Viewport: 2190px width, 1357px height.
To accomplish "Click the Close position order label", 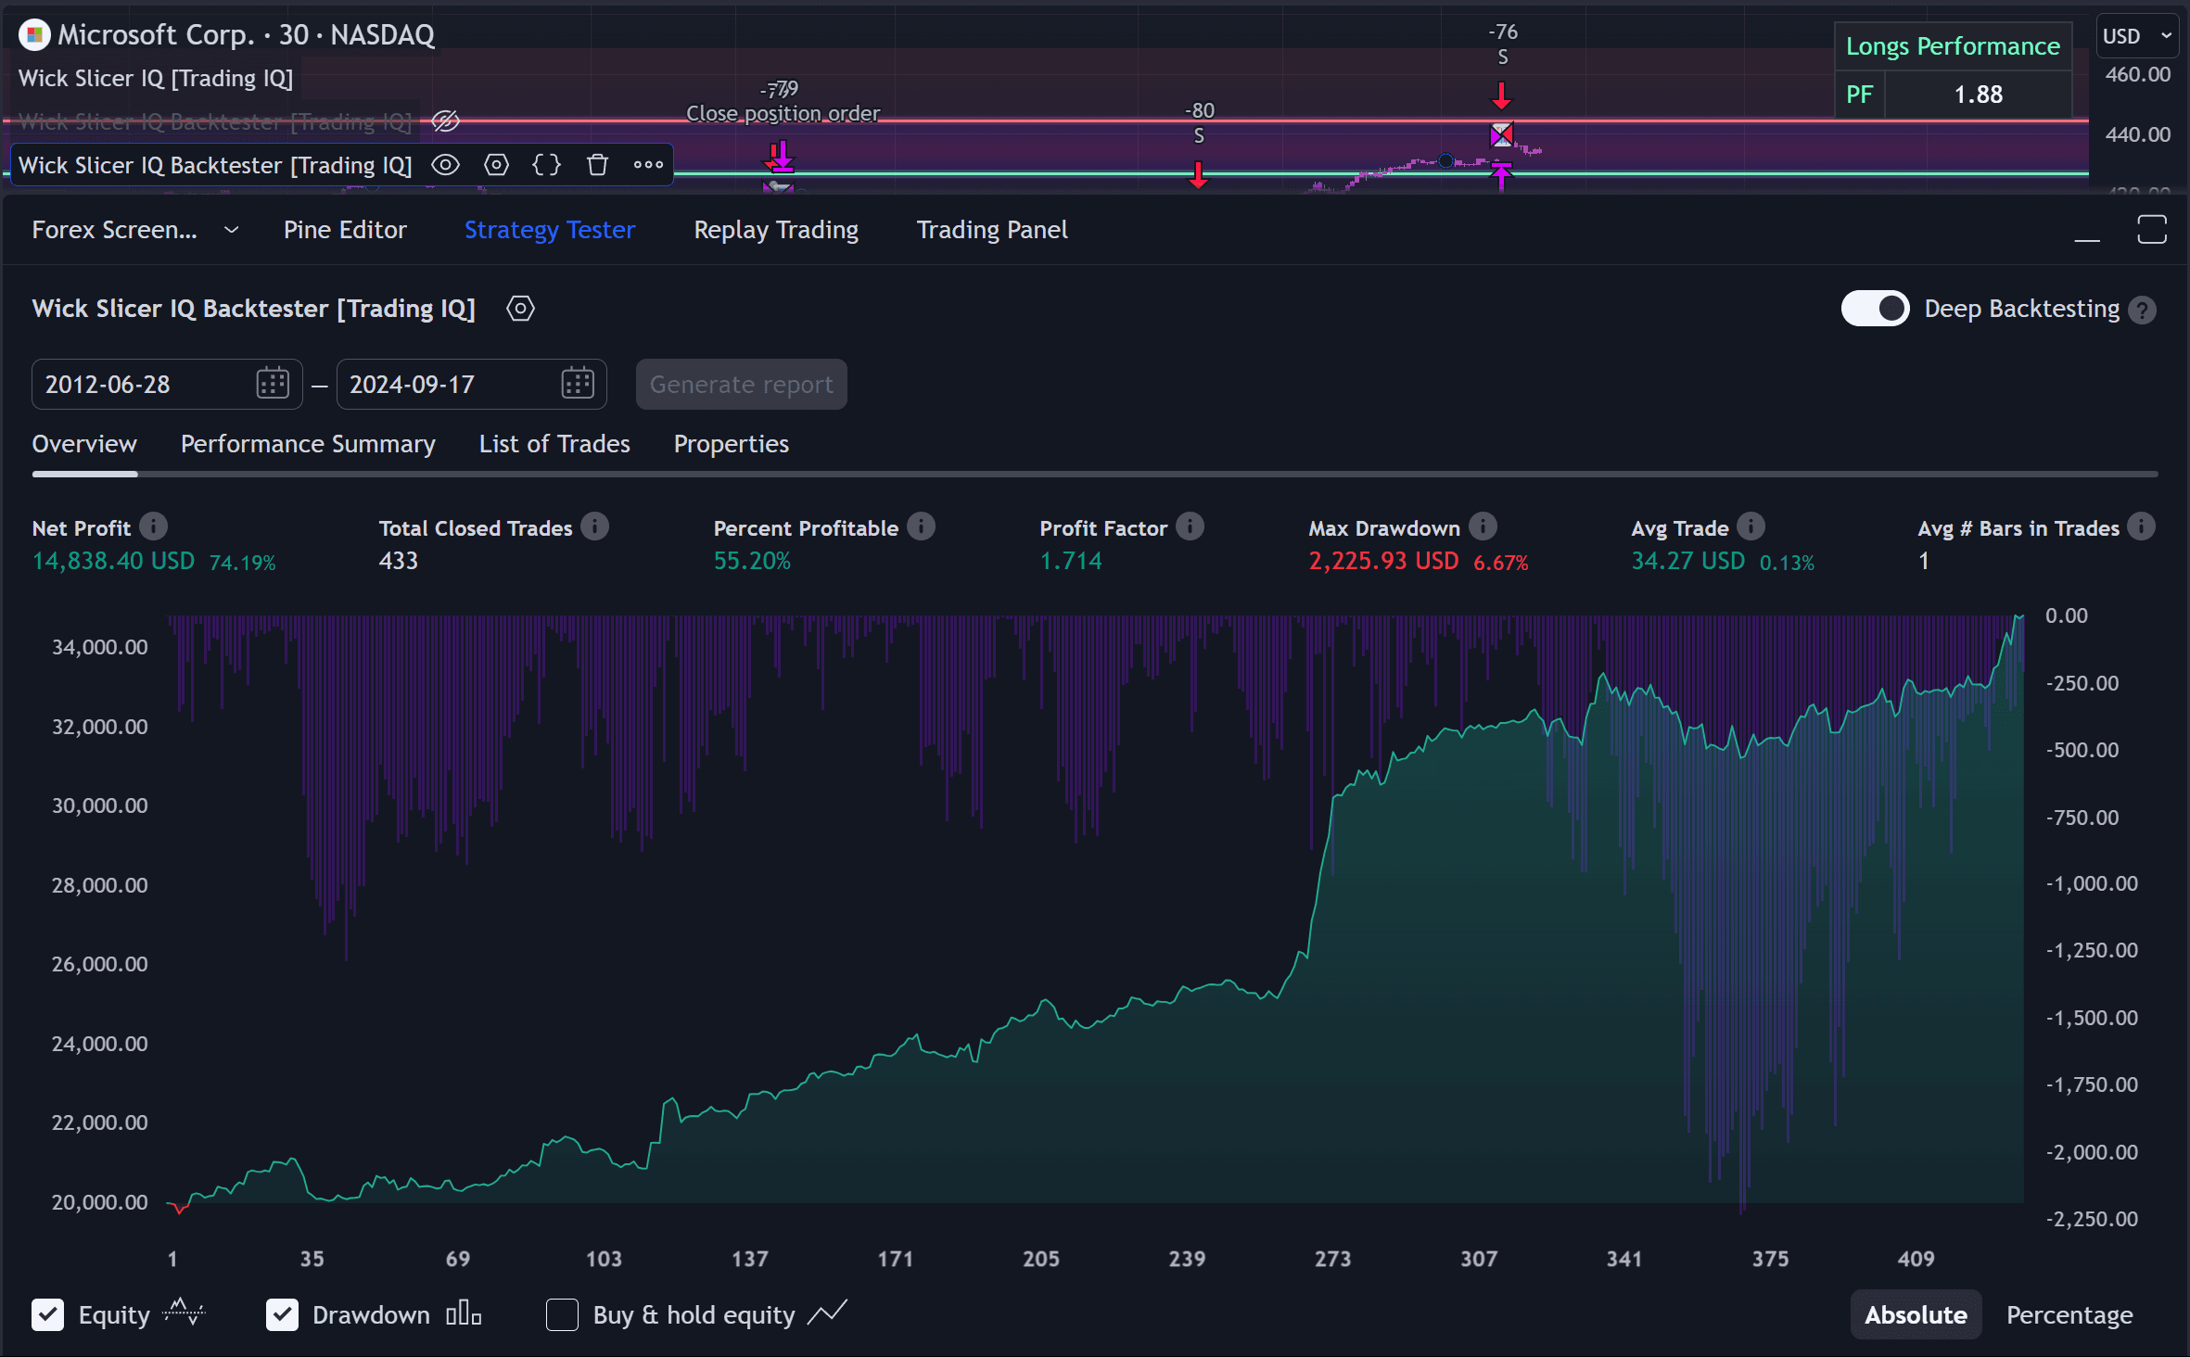I will [x=783, y=113].
